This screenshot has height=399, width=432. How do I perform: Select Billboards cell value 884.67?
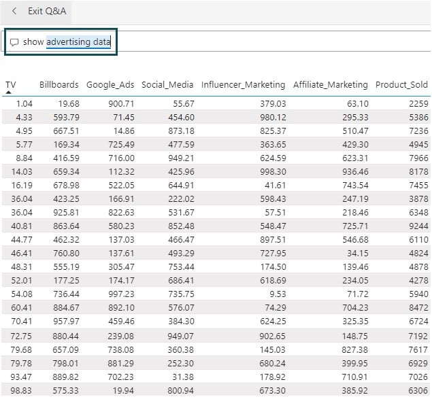[66, 308]
